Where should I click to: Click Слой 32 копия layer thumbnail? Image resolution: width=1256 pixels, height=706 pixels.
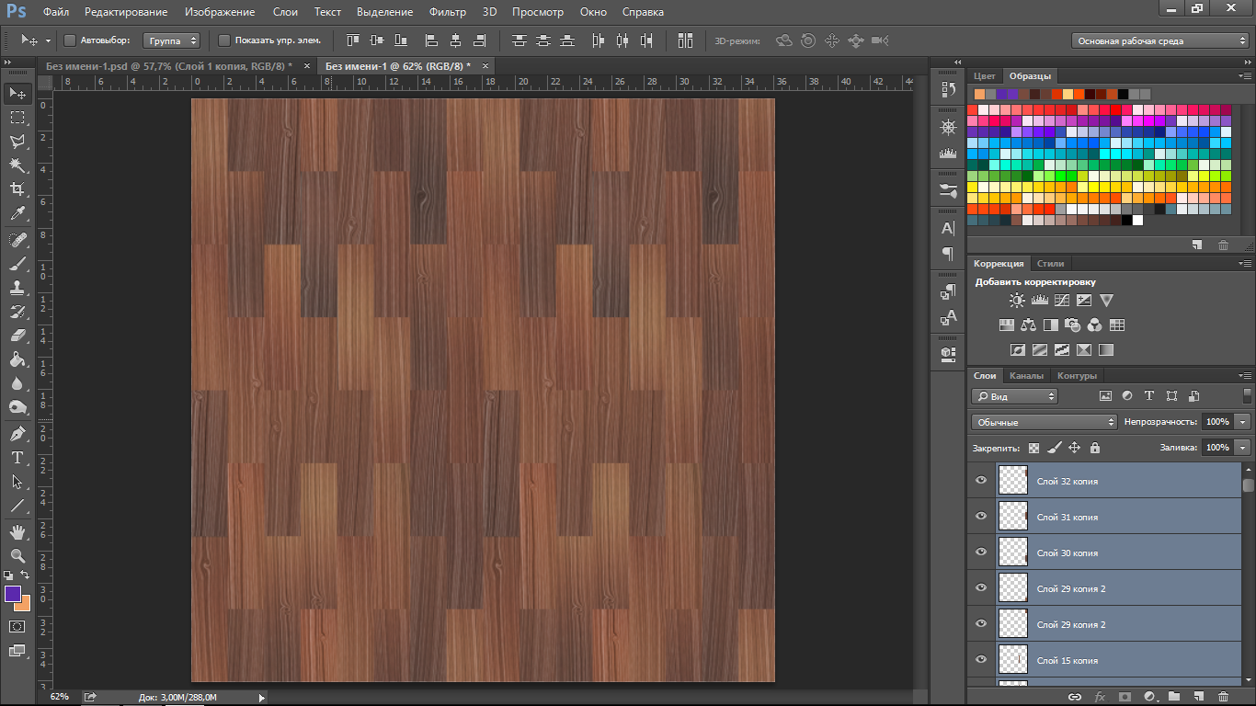[1012, 481]
